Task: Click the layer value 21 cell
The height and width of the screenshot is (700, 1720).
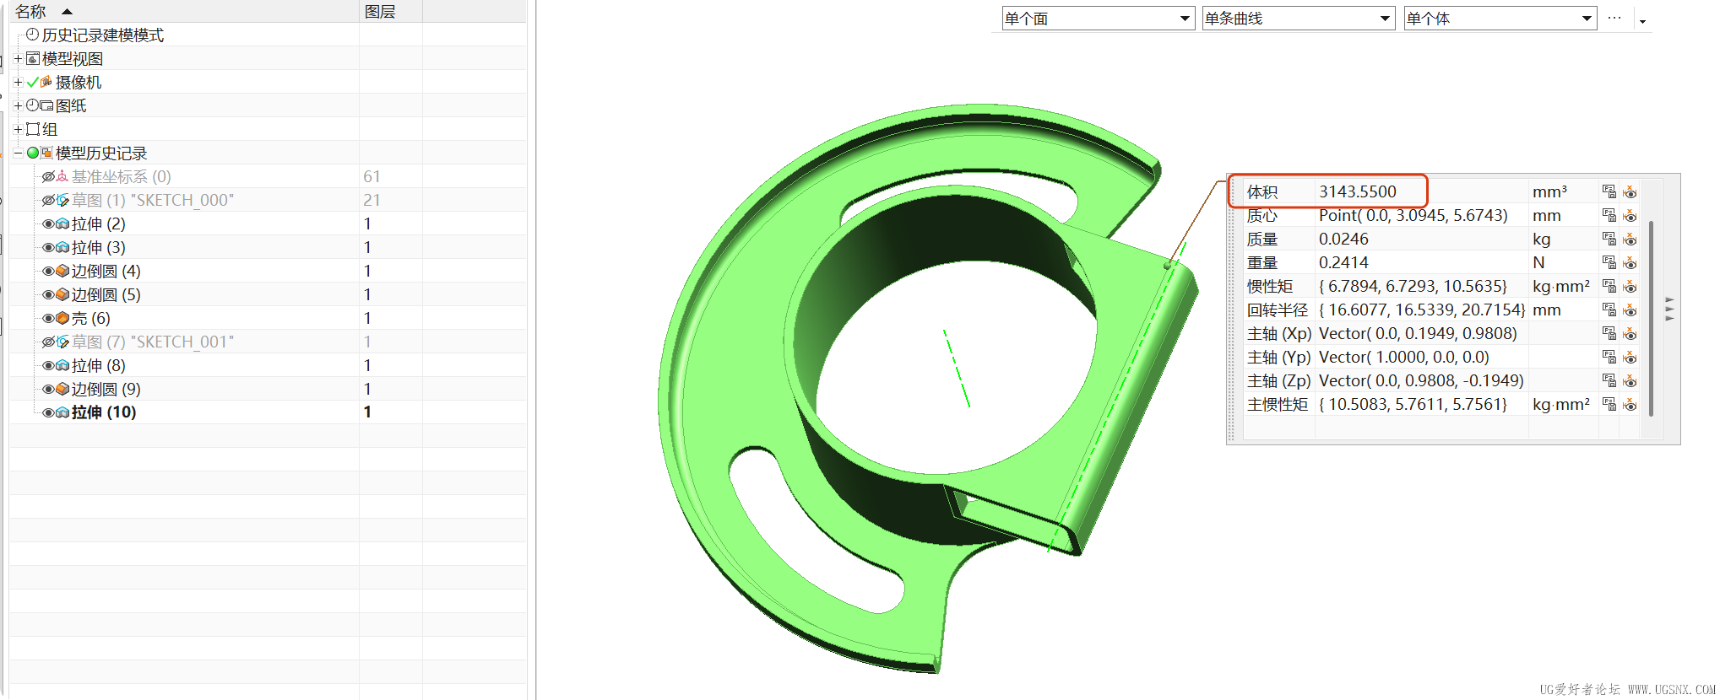Action: (390, 200)
